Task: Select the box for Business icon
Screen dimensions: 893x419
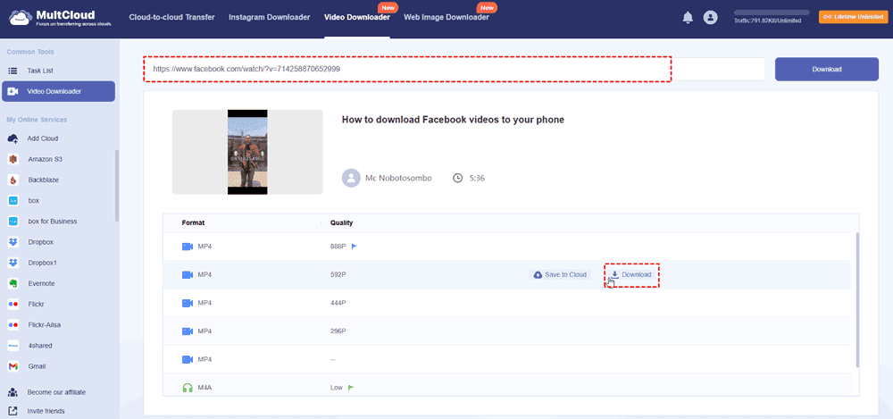Action: [x=13, y=222]
